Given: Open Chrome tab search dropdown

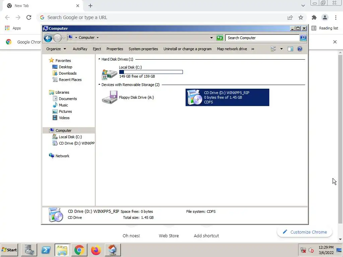Looking at the screenshot, I should 303,6.
